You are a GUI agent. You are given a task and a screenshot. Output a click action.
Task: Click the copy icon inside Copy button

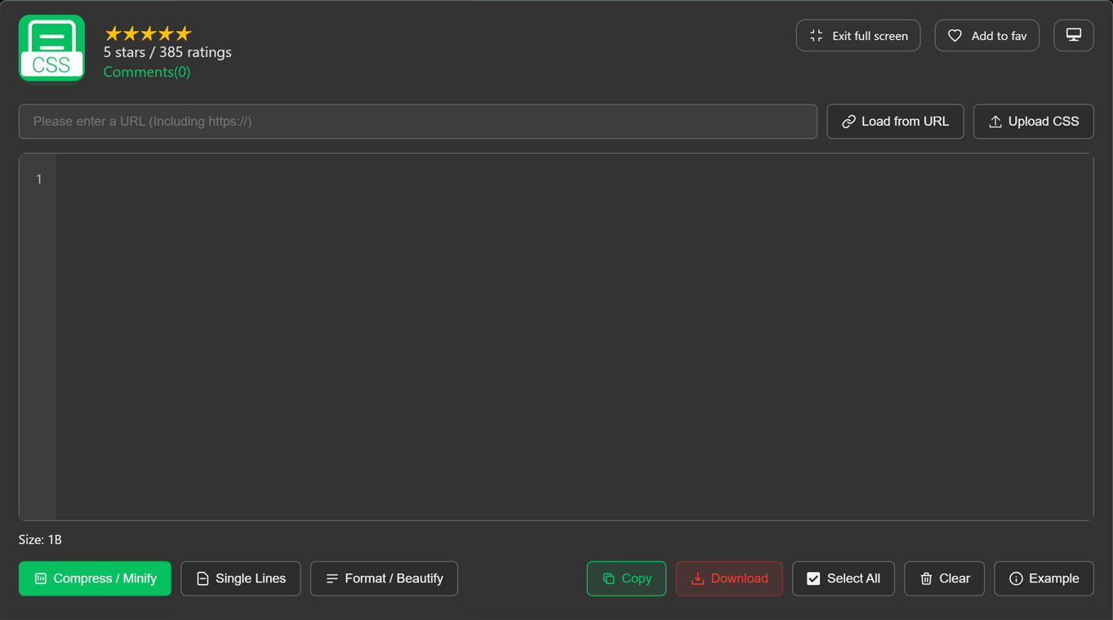pyautogui.click(x=607, y=578)
